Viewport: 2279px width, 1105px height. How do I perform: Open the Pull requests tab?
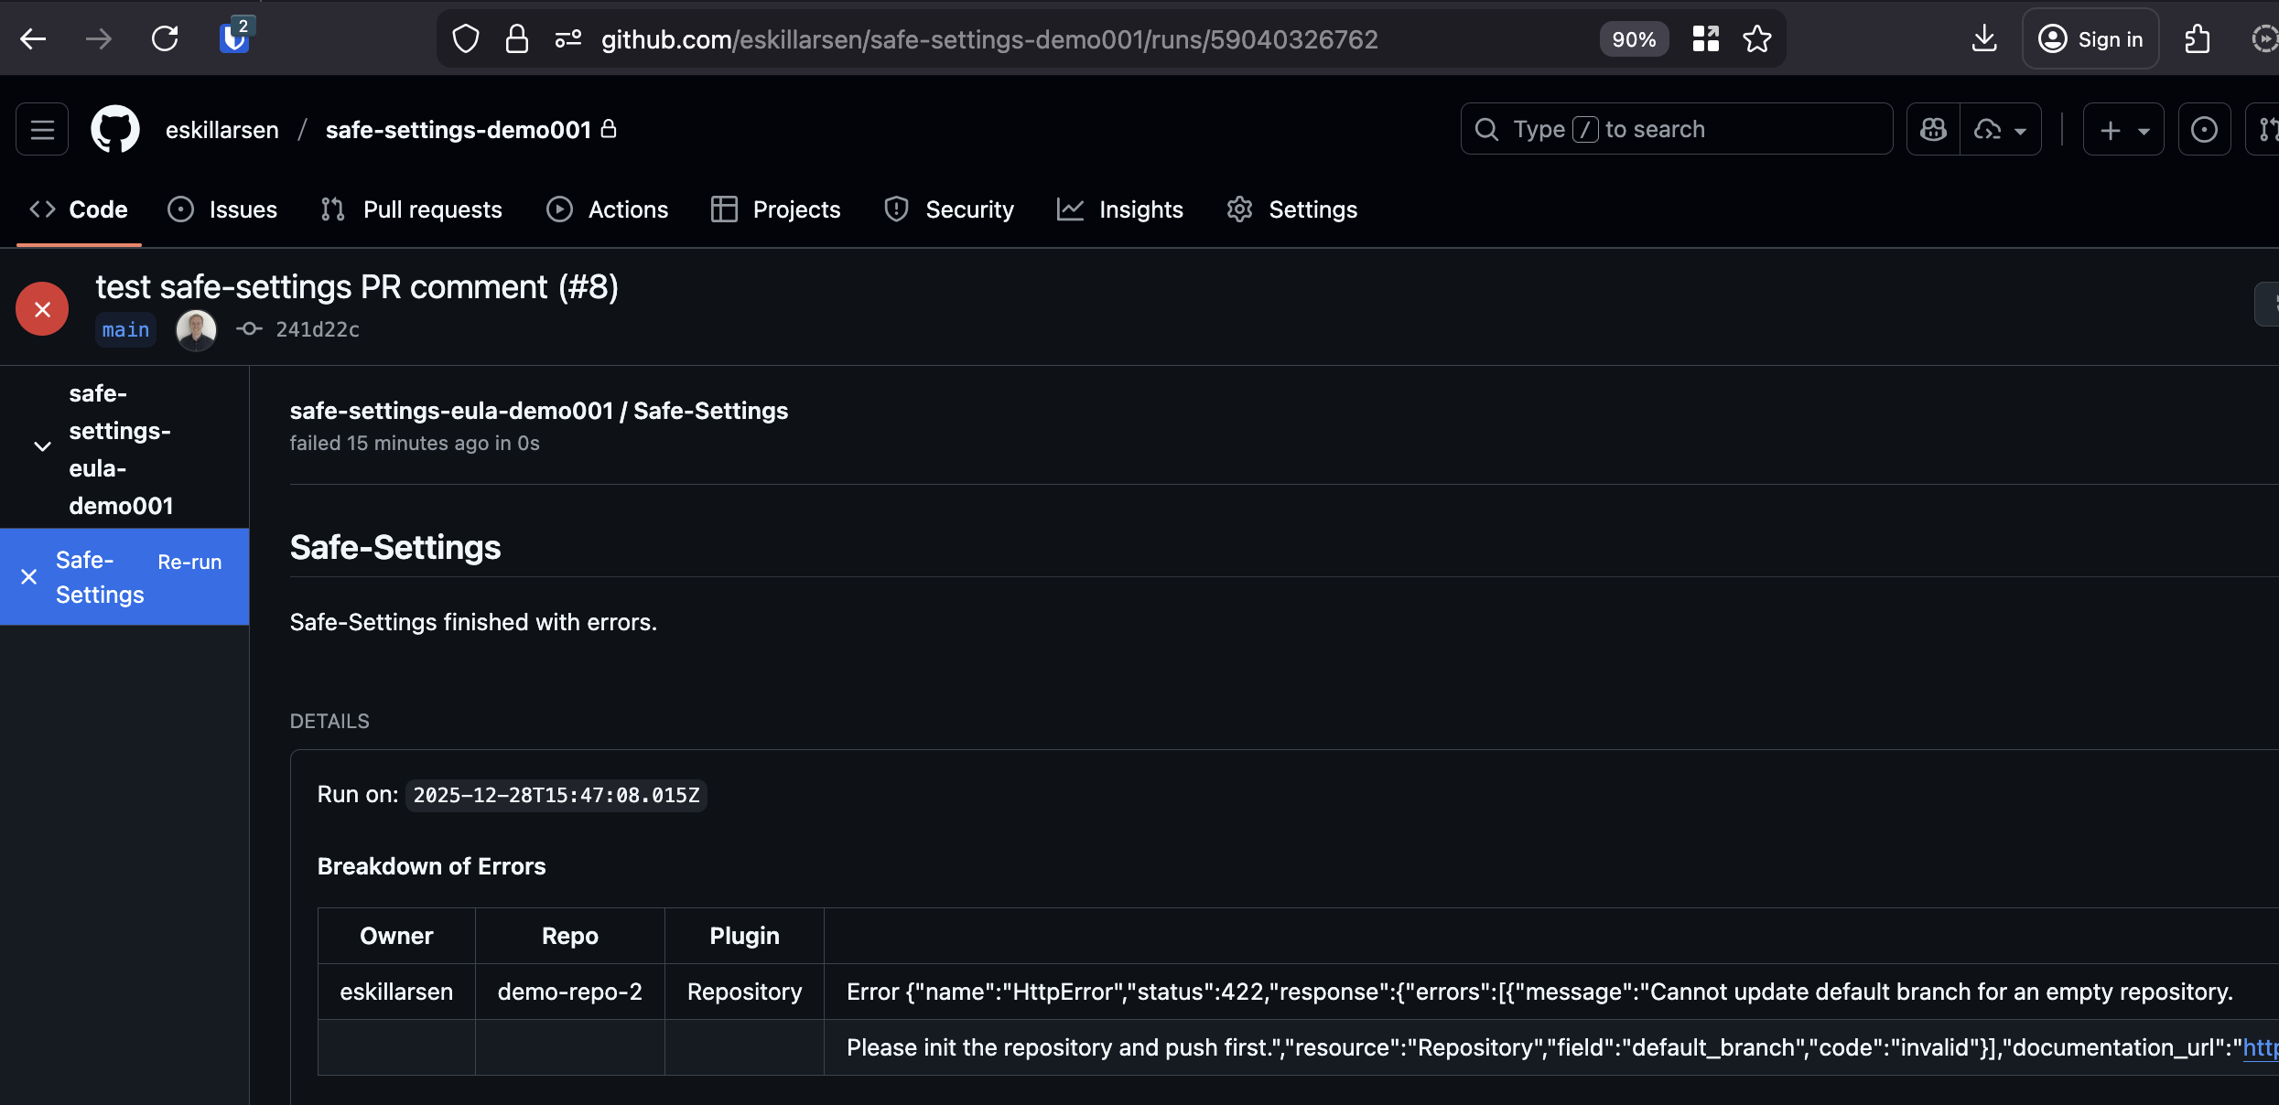412,209
